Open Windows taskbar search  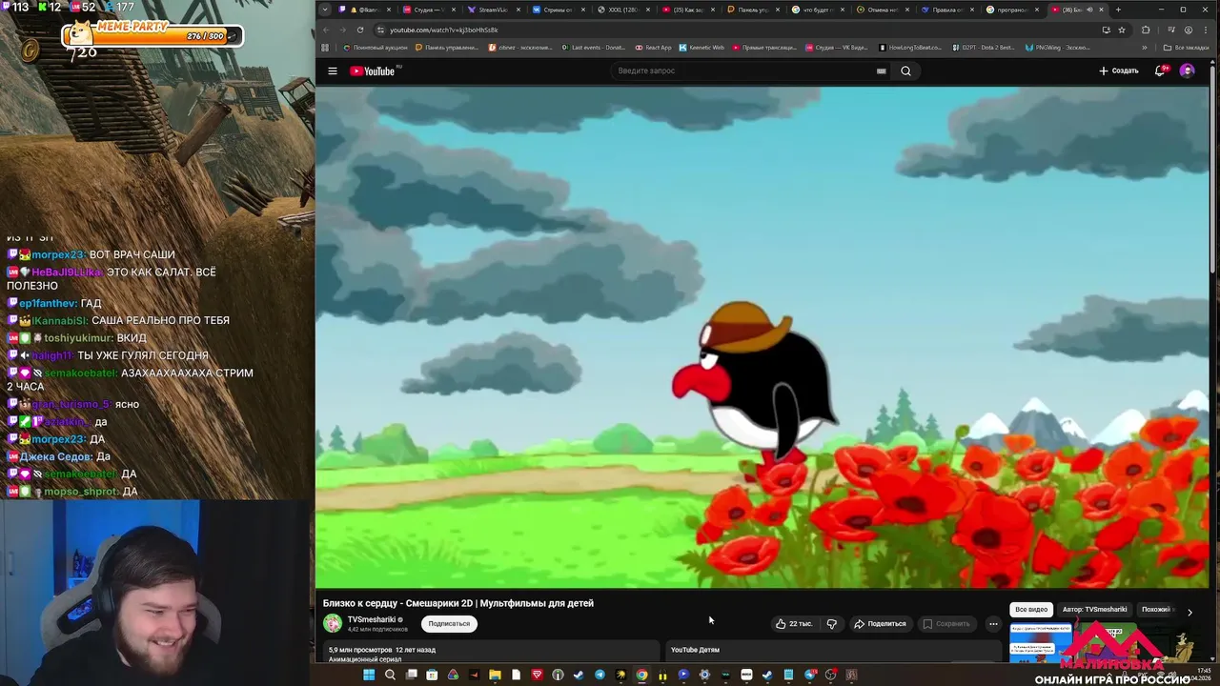(390, 675)
